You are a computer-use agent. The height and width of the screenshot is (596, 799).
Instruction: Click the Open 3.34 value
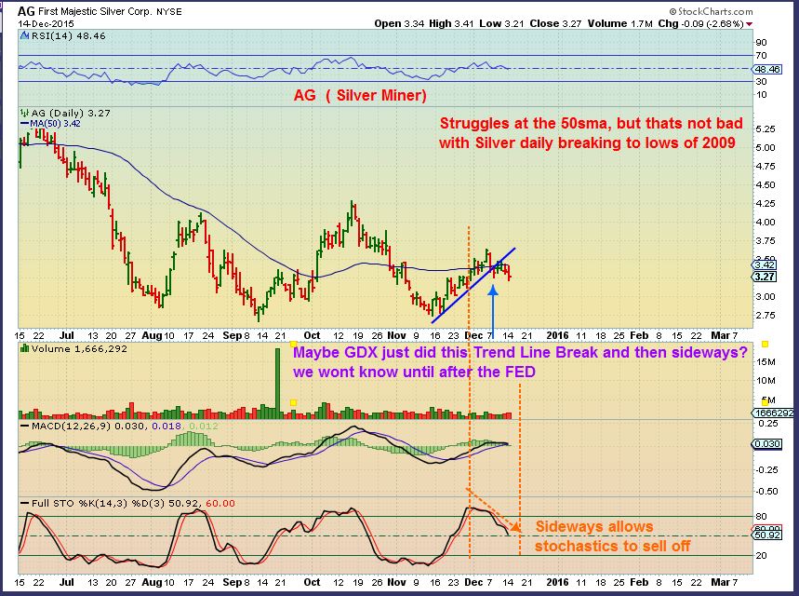click(x=399, y=23)
